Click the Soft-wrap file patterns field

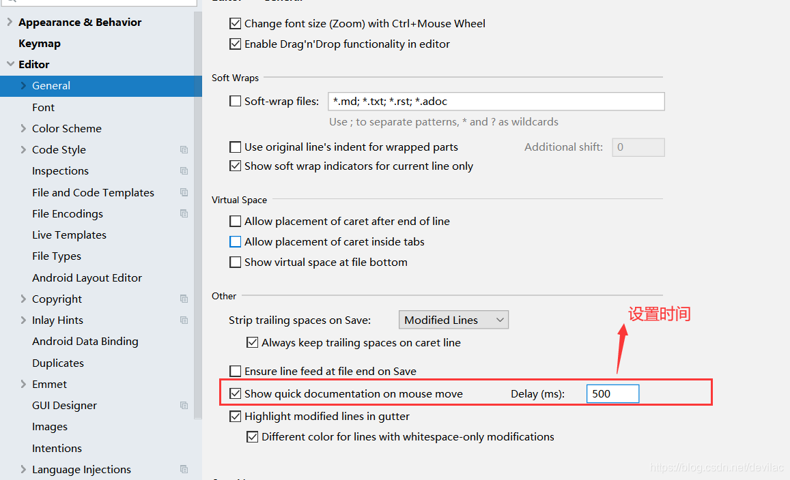tap(496, 101)
